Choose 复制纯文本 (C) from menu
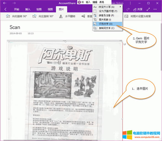162x141 pixels. click(108, 28)
